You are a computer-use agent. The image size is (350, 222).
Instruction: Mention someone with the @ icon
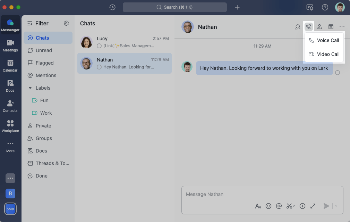(279, 206)
